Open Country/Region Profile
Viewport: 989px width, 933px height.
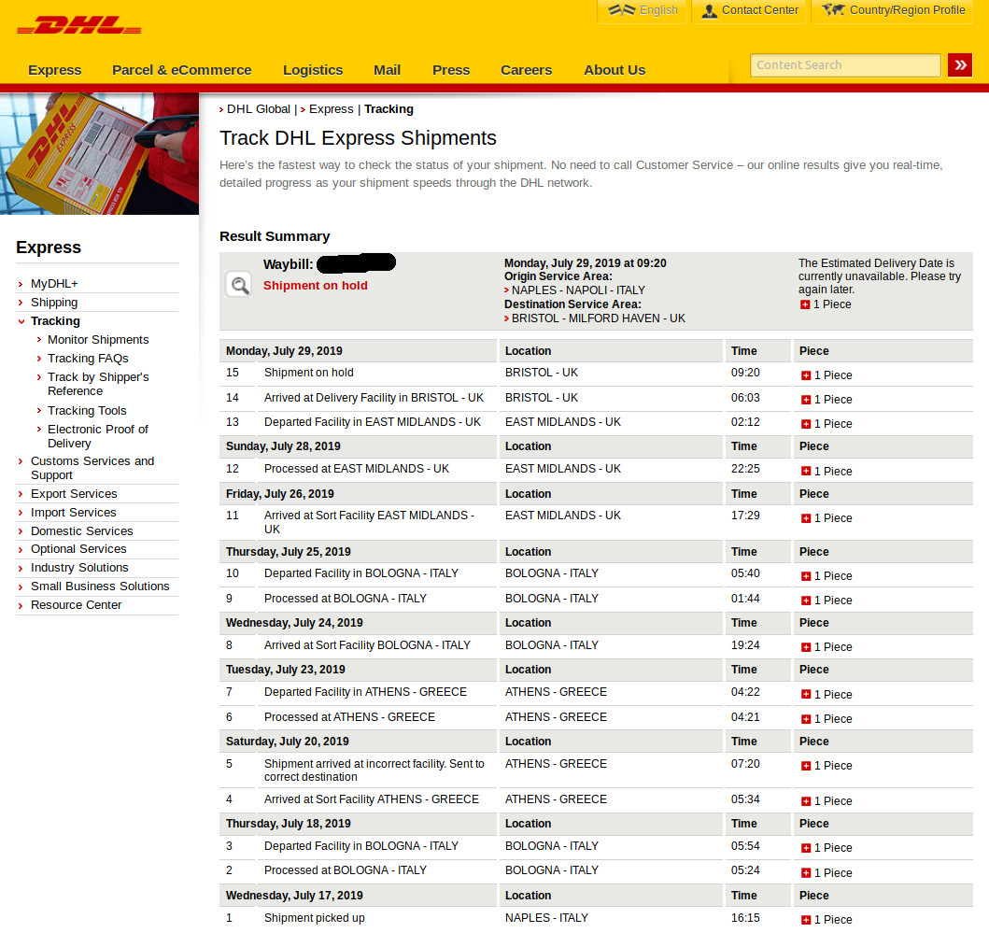(893, 10)
